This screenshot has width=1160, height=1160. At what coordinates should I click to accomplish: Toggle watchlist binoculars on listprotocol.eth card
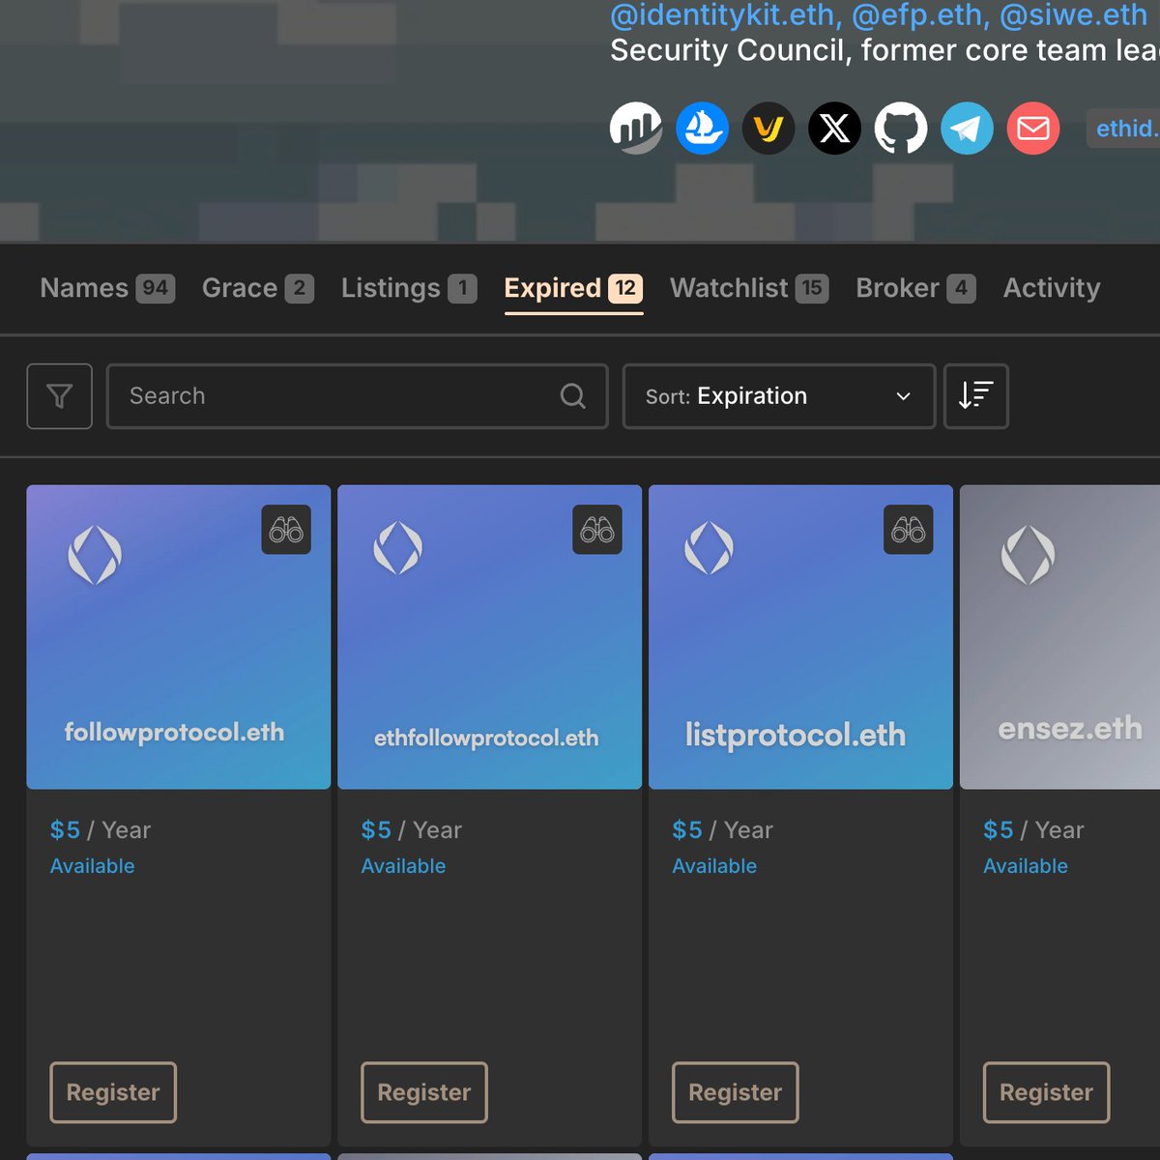909,530
